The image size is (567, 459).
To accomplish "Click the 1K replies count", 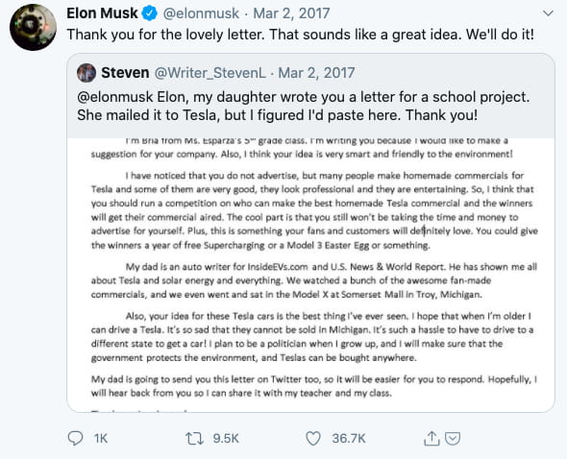I will pos(101,439).
